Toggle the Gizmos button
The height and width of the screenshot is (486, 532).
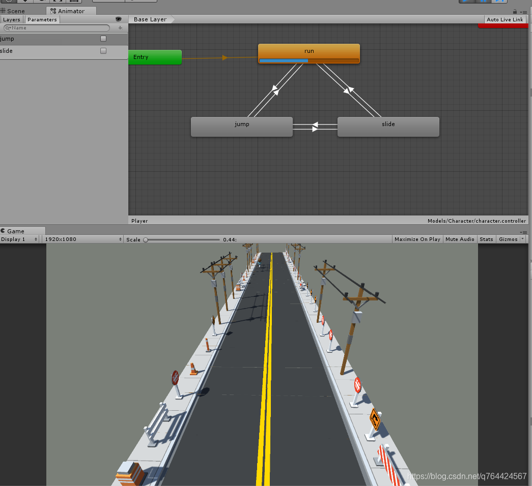click(x=508, y=239)
